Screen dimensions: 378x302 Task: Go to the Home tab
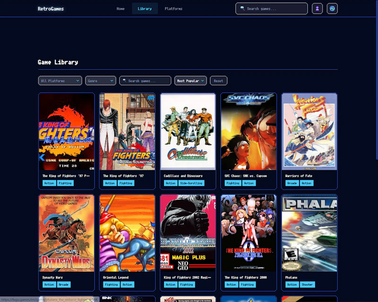click(x=120, y=9)
